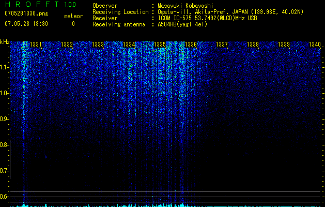325x207 pixels.
Task: Click the Receiving antenna label
Action: click(119, 24)
